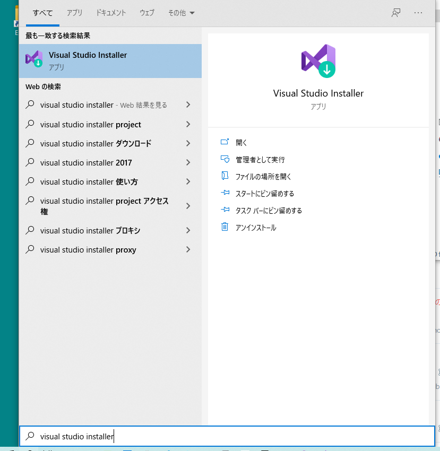Choose タスク バーにピン留めする

(269, 210)
